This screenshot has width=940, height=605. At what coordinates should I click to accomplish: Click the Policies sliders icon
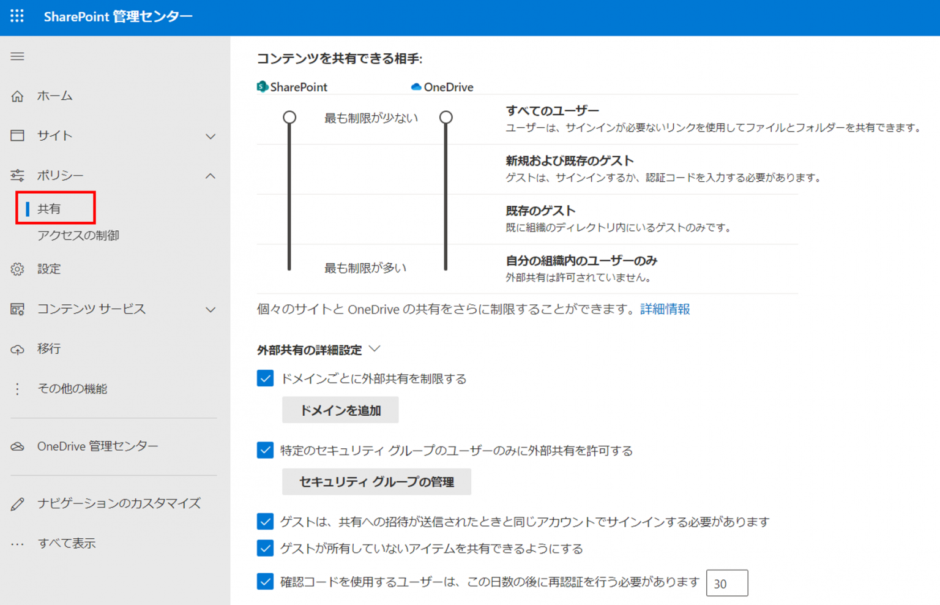point(17,176)
